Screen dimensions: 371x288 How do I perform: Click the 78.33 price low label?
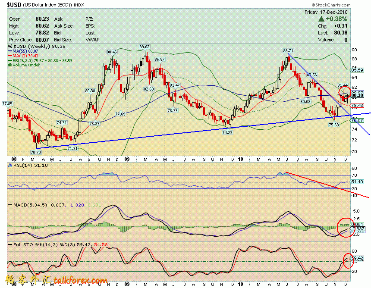tap(173, 110)
